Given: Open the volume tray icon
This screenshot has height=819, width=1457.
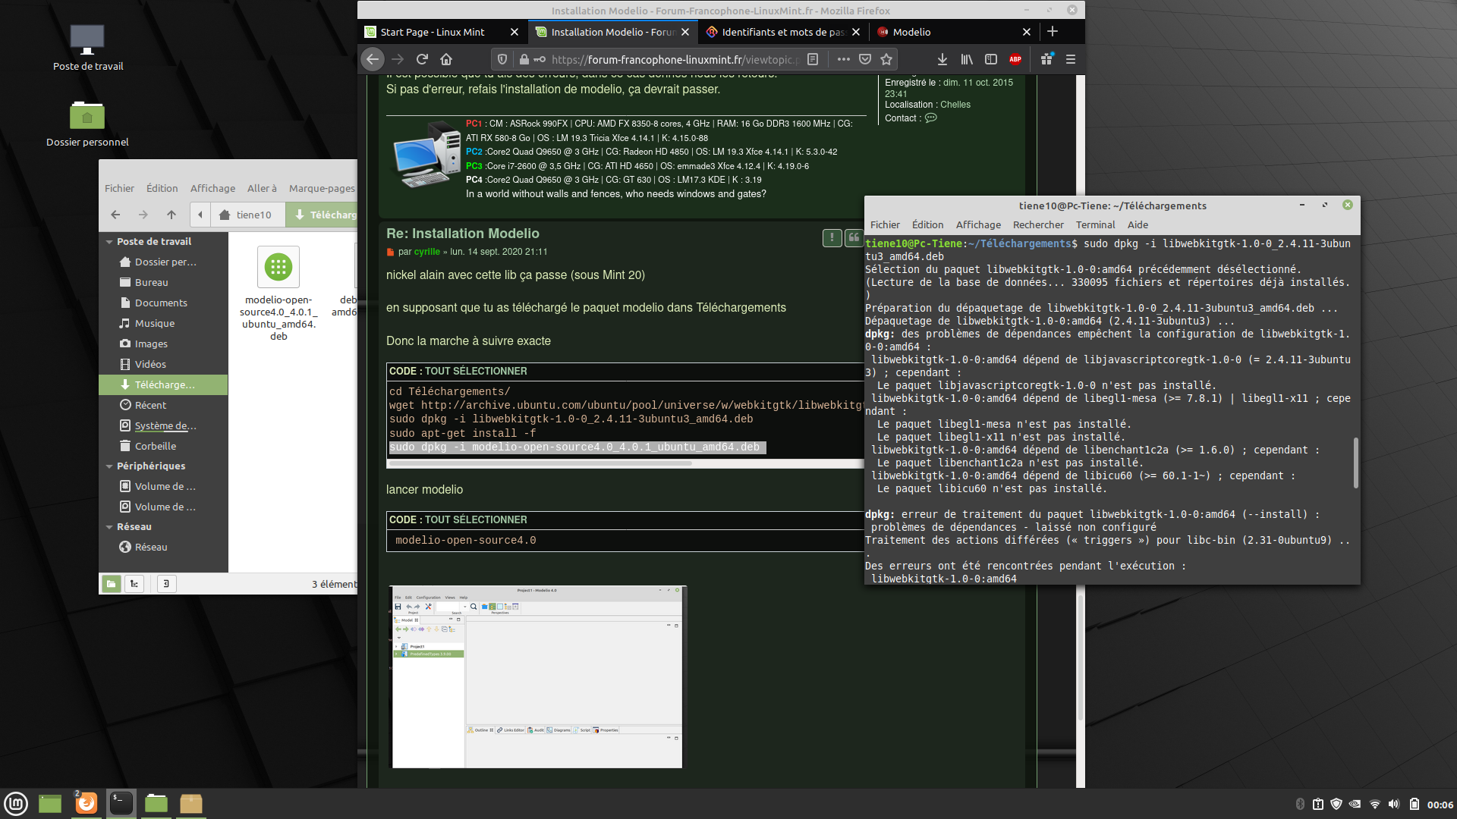Looking at the screenshot, I should [1394, 804].
